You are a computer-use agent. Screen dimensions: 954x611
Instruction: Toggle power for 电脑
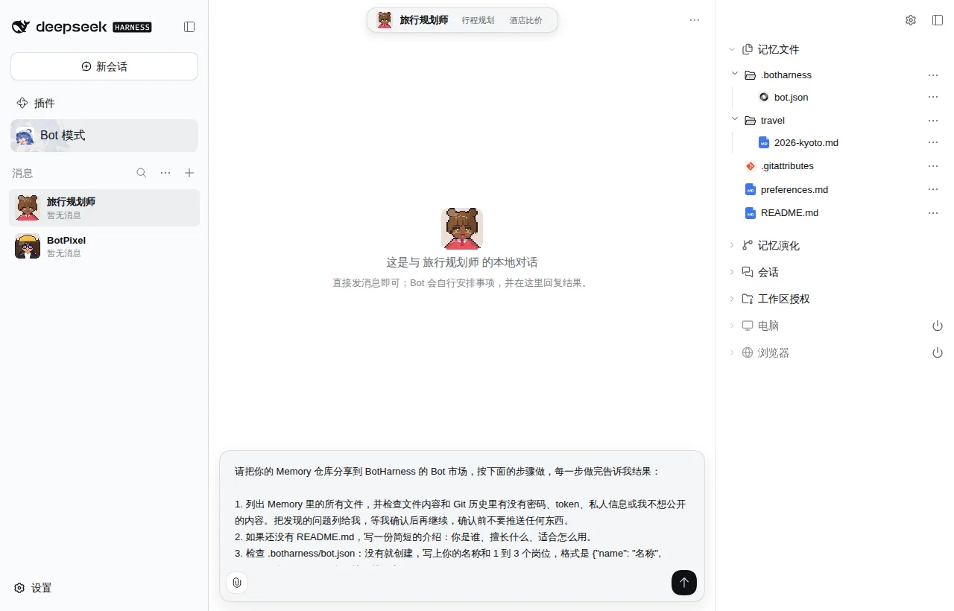point(938,326)
